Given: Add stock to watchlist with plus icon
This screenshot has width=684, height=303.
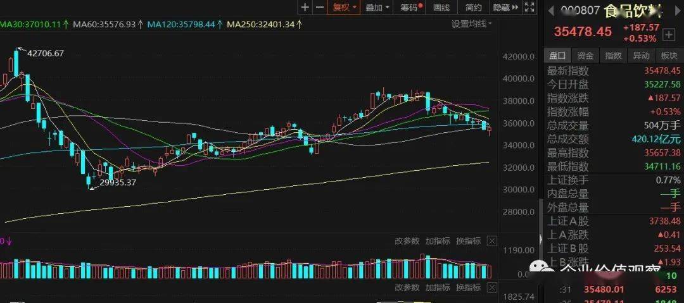Looking at the screenshot, I should coord(668,34).
